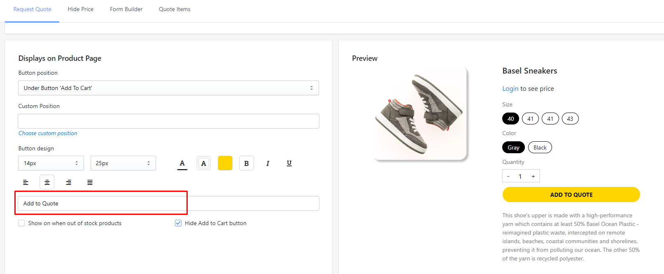Open the Form Builder tab
This screenshot has width=664, height=274.
click(x=126, y=9)
